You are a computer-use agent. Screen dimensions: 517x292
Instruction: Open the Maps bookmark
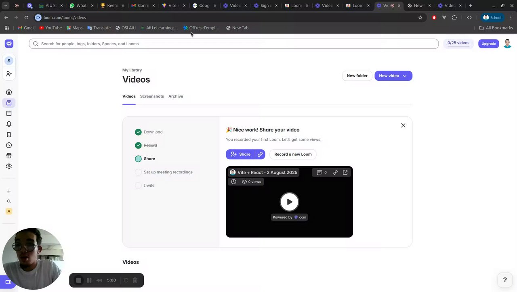tap(74, 28)
